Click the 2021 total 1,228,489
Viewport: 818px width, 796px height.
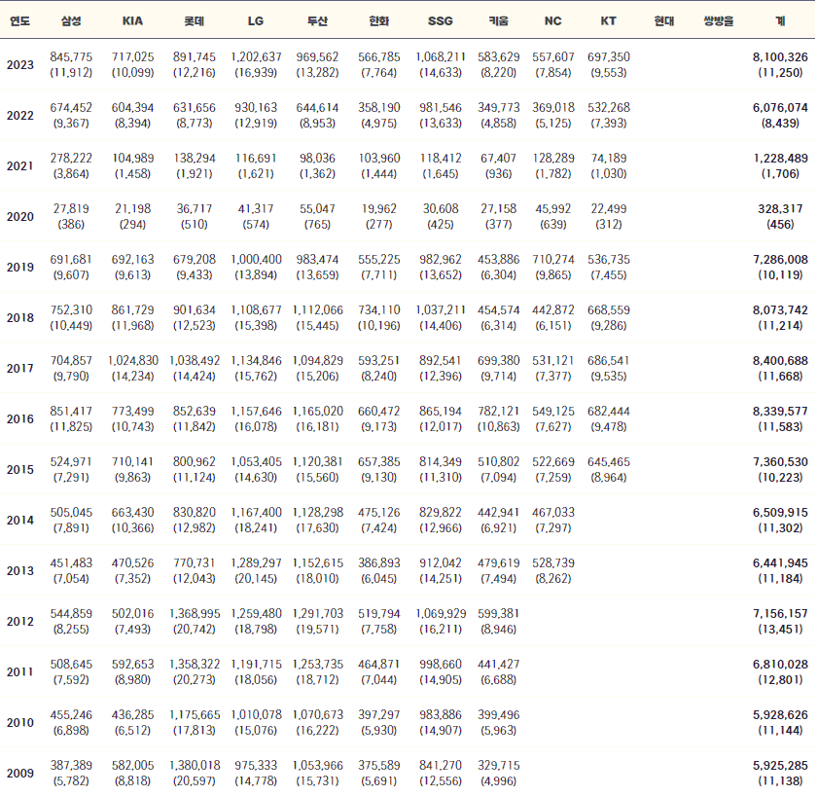tap(780, 159)
